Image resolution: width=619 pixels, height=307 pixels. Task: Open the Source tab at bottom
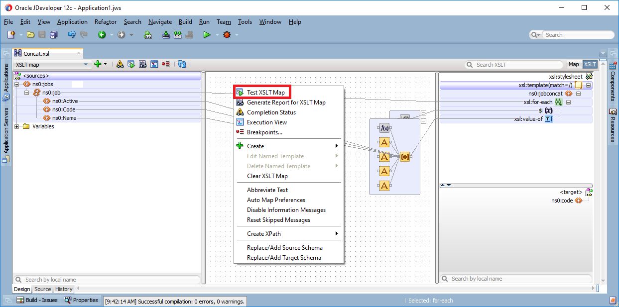click(x=42, y=289)
